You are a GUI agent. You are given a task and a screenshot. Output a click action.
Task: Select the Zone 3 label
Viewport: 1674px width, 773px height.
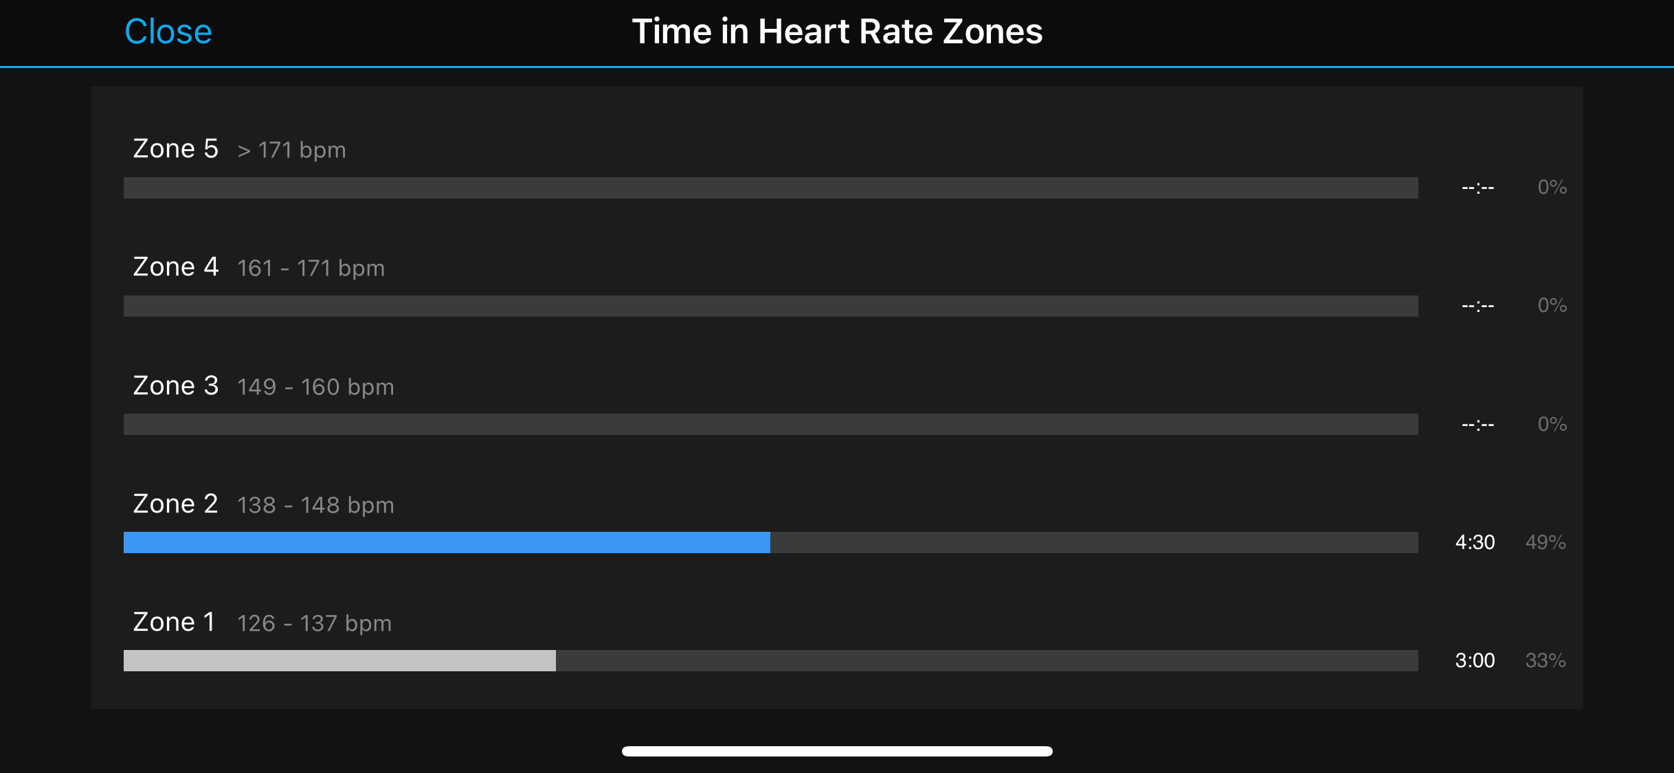175,385
